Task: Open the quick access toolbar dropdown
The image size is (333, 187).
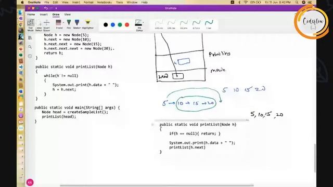Action: [56, 8]
